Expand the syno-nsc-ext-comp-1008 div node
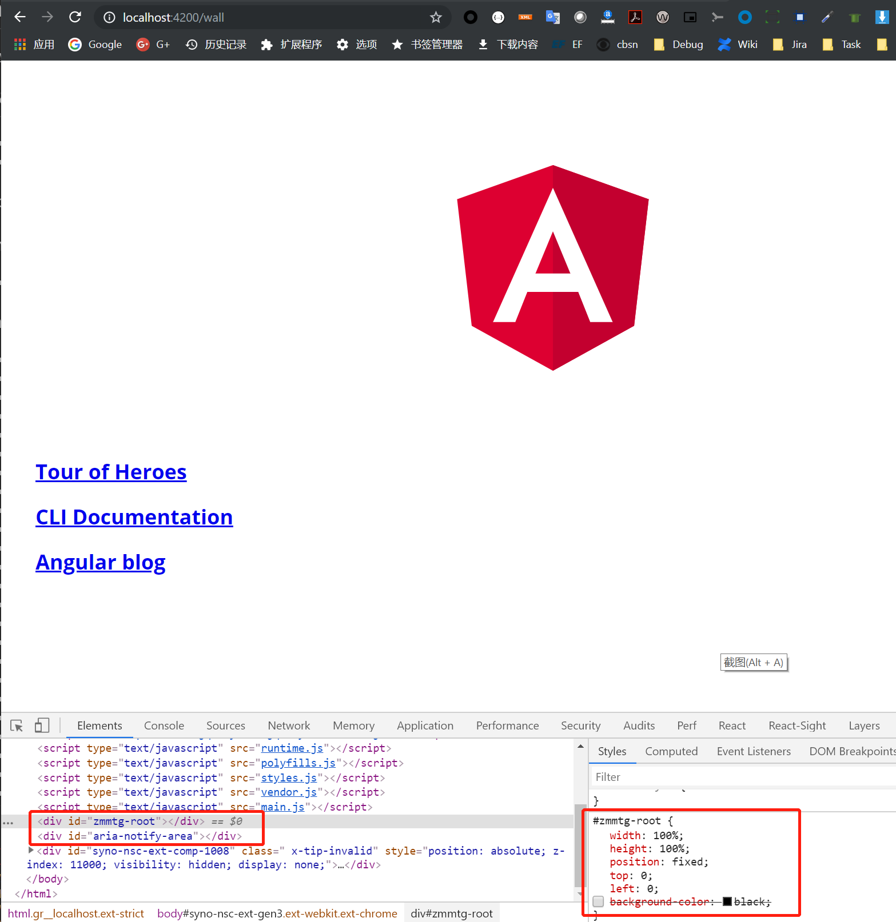 click(x=31, y=851)
